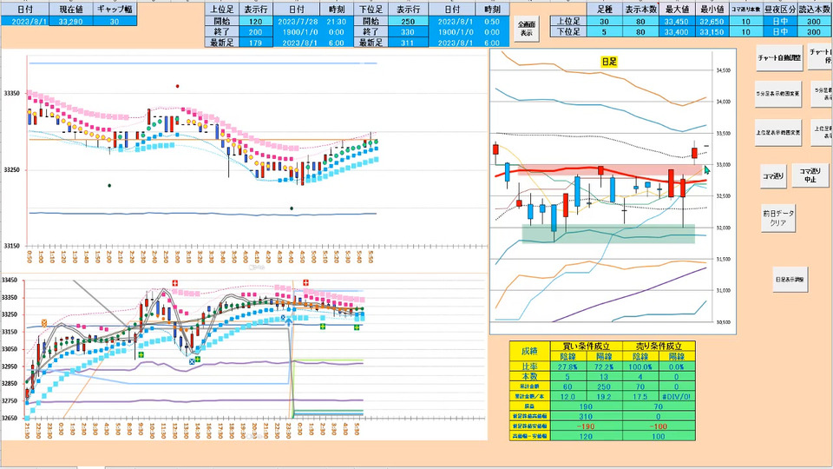Image resolution: width=833 pixels, height=469 pixels.
Task: Start frame advance with コマ送り button
Action: pyautogui.click(x=772, y=176)
